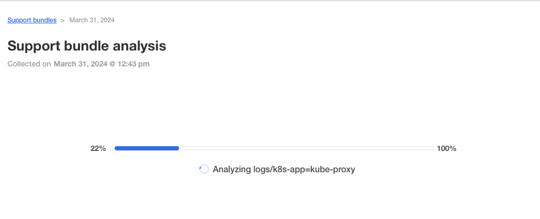The image size is (540, 219).
Task: Click the middle of the progress bar track
Action: (274, 148)
